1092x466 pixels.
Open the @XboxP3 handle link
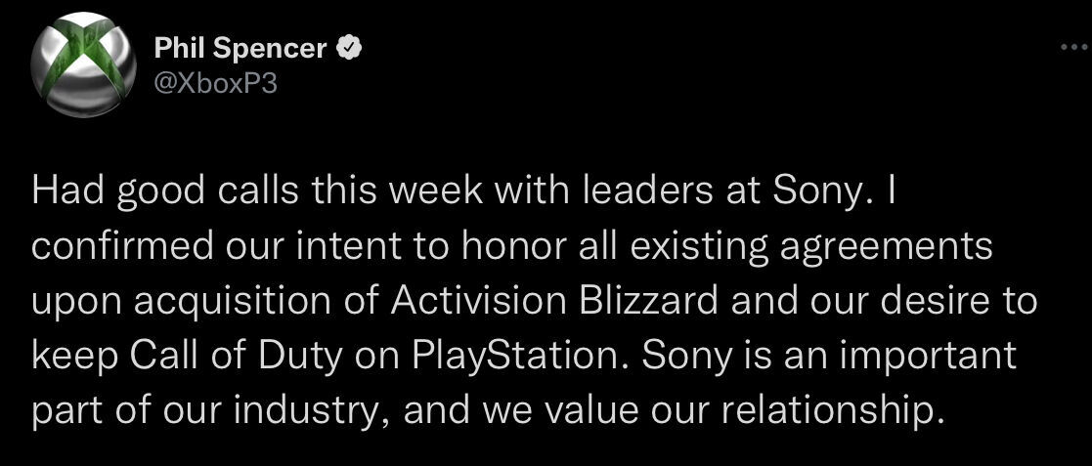click(215, 83)
